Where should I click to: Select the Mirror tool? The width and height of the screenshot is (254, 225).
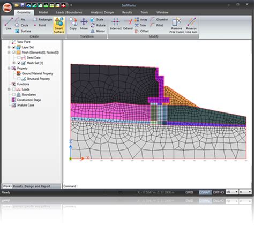coord(98,31)
